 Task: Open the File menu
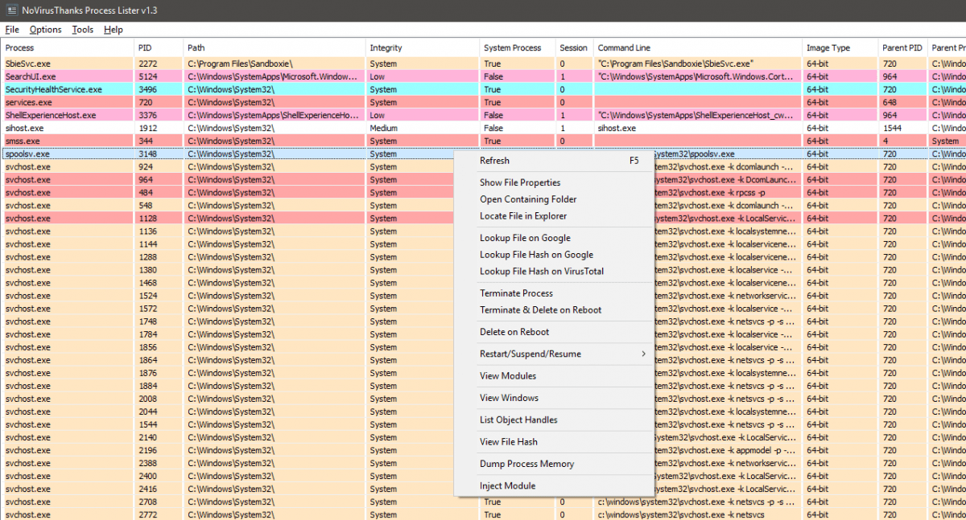pos(12,30)
